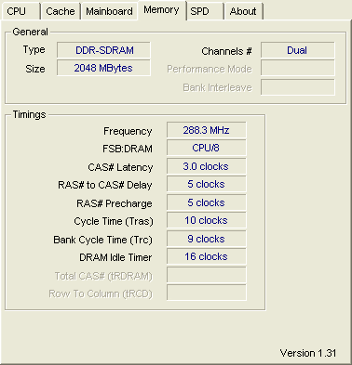The image size is (352, 365).
Task: Click the 9 clocks Trc value
Action: tap(207, 239)
